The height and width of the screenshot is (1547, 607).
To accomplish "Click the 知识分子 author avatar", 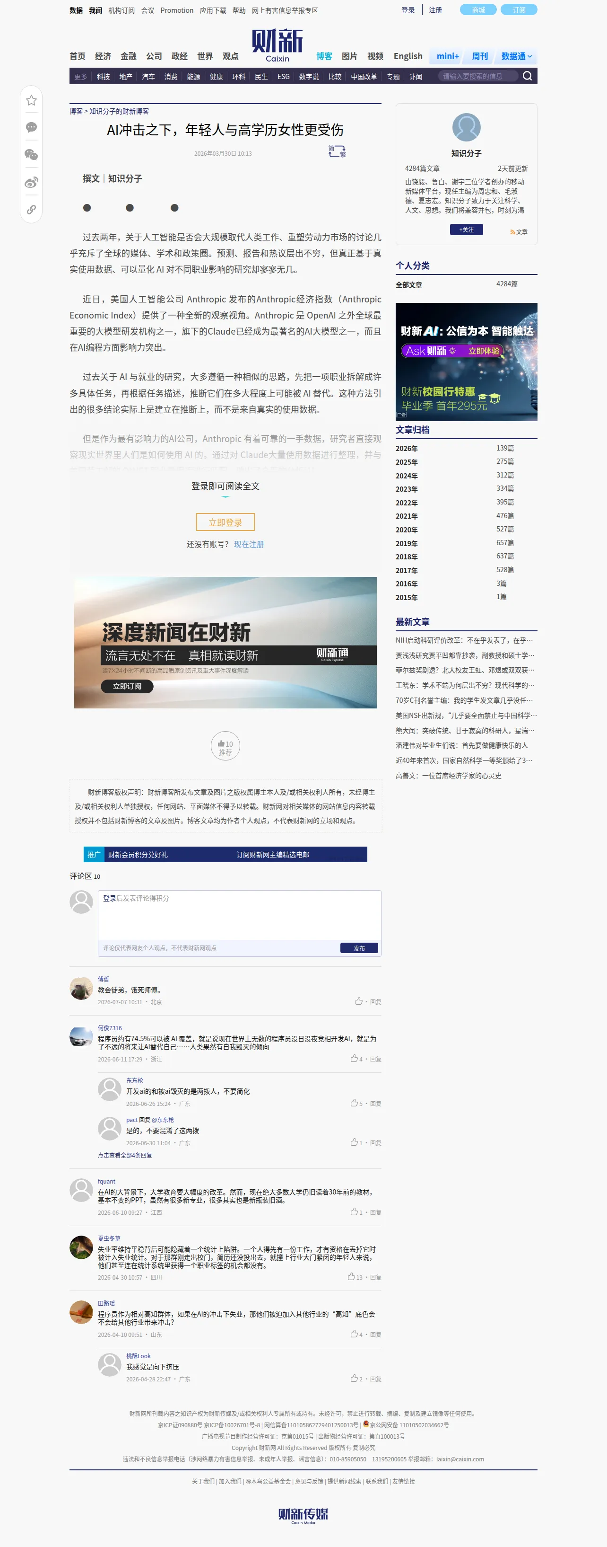I will (x=466, y=127).
